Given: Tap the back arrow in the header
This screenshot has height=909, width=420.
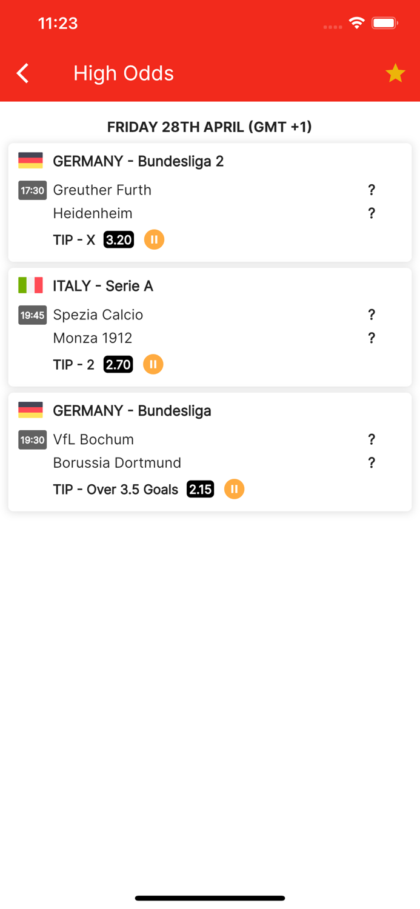Looking at the screenshot, I should coord(22,73).
